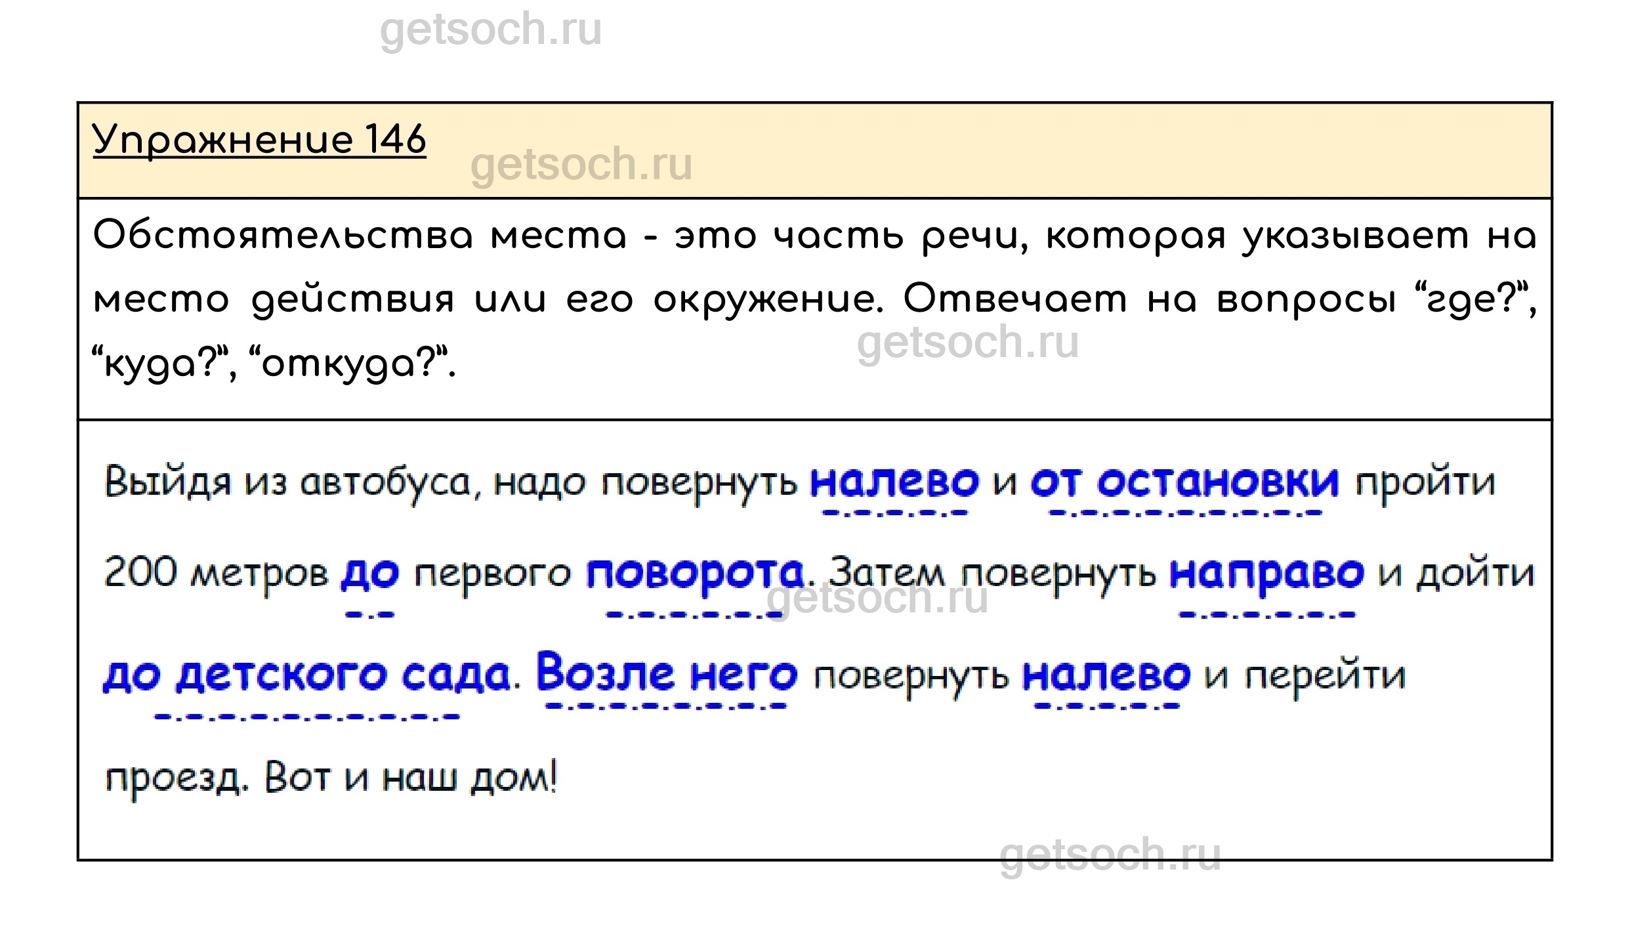The height and width of the screenshot is (926, 1630).
Task: Click the getsoch.ru watermark at top
Action: 490,30
